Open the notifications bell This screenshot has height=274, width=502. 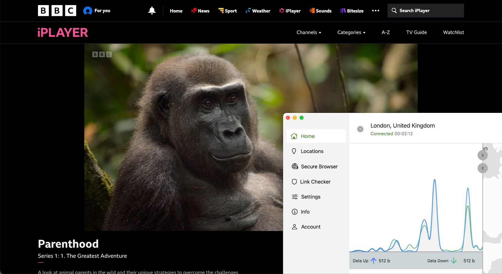pos(152,11)
